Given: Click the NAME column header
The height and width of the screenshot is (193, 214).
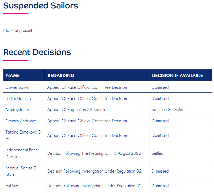Looking at the screenshot, I should [x=13, y=75].
